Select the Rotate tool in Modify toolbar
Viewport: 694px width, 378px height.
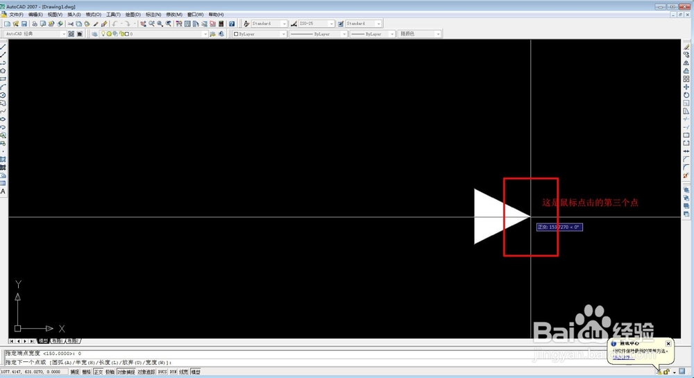[x=686, y=95]
